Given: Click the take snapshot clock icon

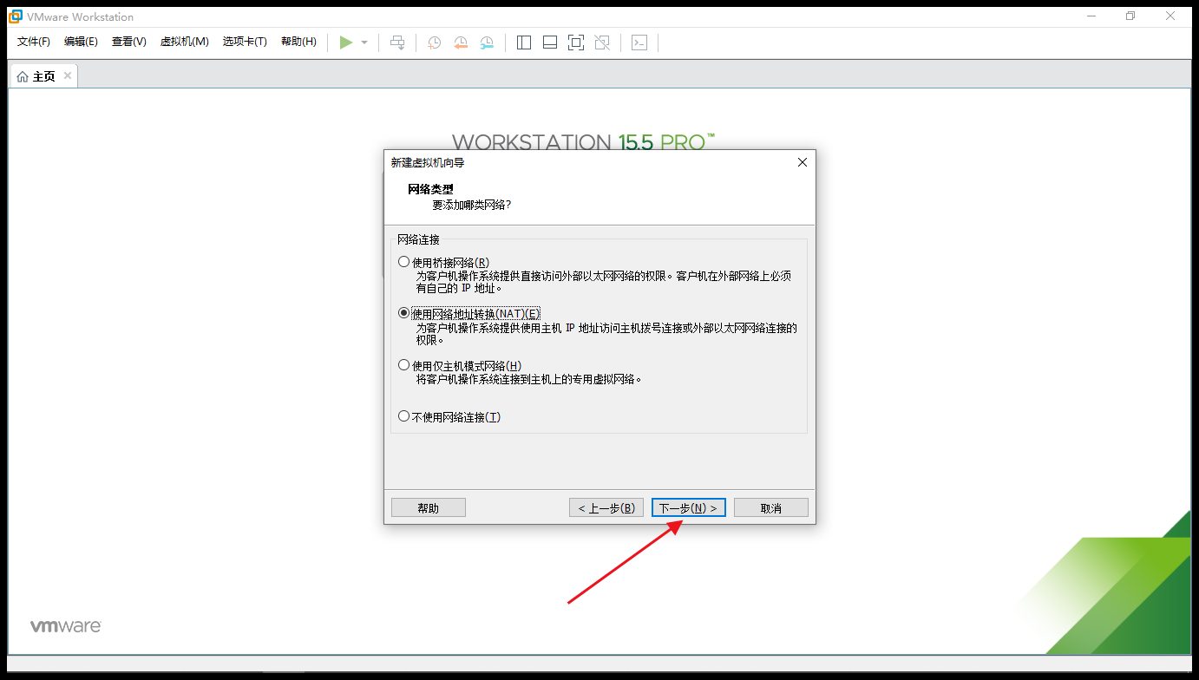Looking at the screenshot, I should click(434, 42).
